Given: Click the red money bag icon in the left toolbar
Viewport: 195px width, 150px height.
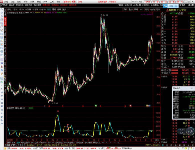Looking at the screenshot, I should 2,67.
